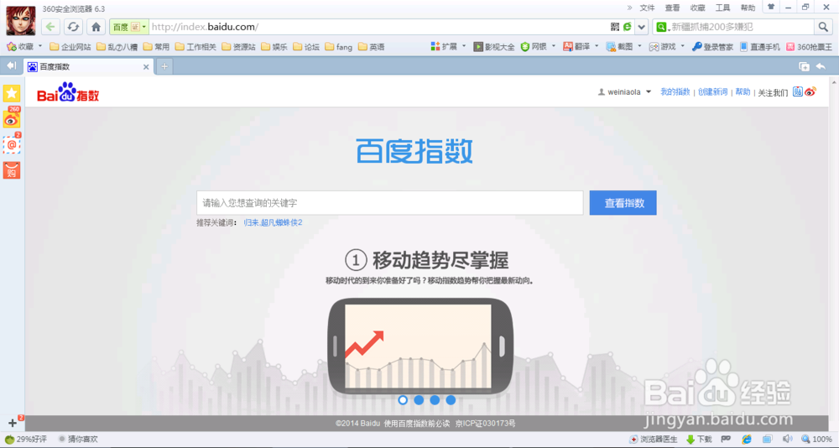The image size is (839, 448).
Task: Click the magnifier search button in search box
Action: point(822,26)
